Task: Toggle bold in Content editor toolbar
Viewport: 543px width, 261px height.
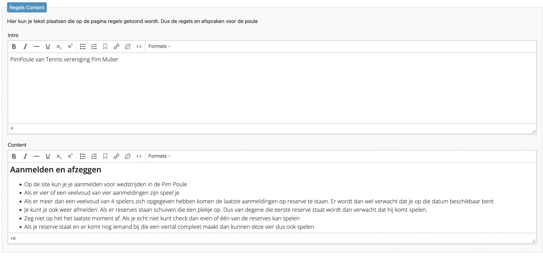Action: (14, 156)
